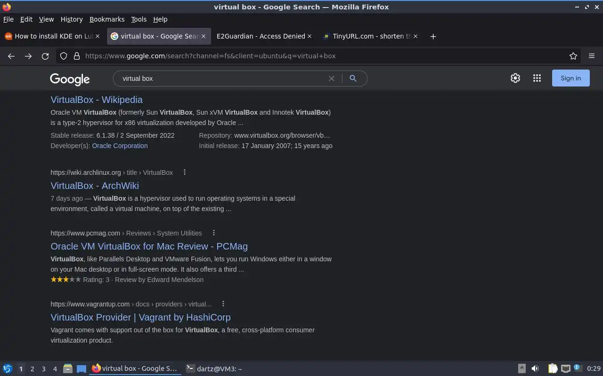Viewport: 603px width, 376px height.
Task: Click the Firefox taskbar window entry
Action: coord(135,368)
